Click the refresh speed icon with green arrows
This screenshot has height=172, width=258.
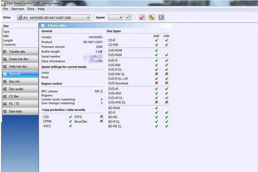[128, 17]
